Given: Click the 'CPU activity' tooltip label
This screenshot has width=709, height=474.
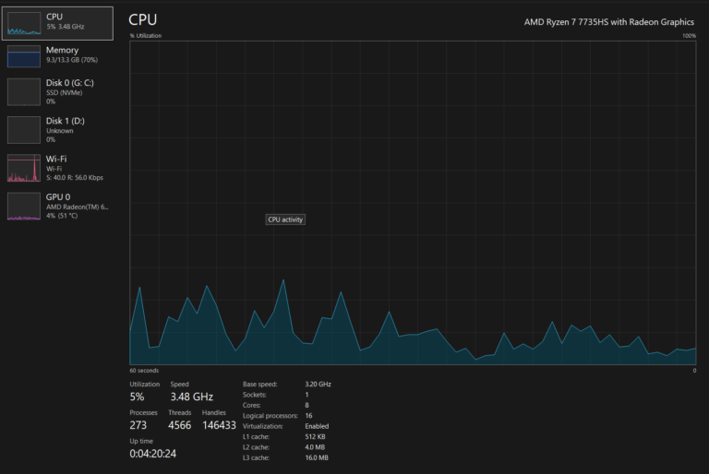Looking at the screenshot, I should click(x=285, y=219).
